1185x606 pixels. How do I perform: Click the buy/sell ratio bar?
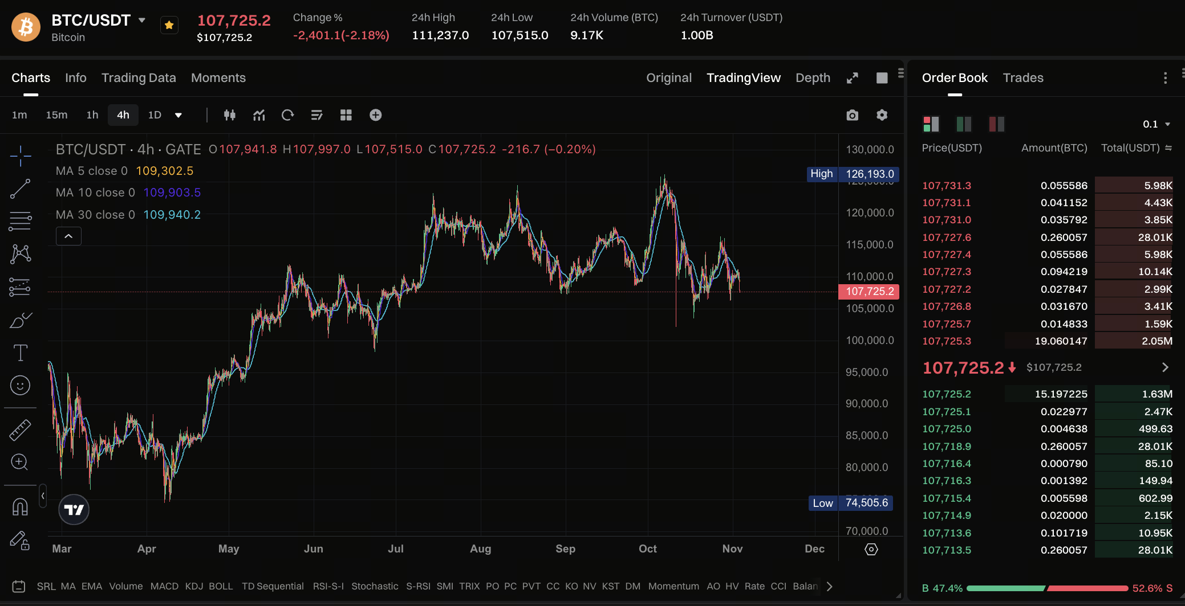click(1047, 588)
